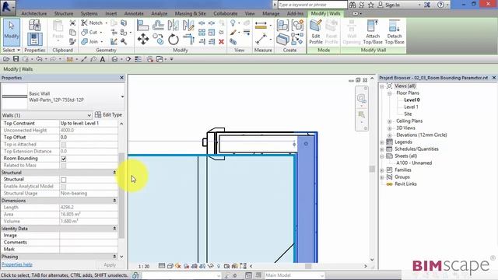The image size is (498, 280).
Task: Click the Cut to clipboard scissors icon
Action: tap(72, 23)
